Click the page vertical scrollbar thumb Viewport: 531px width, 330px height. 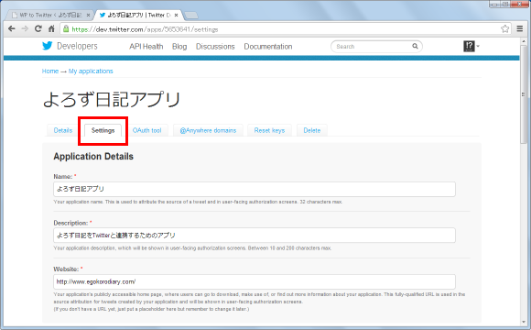tap(524, 93)
